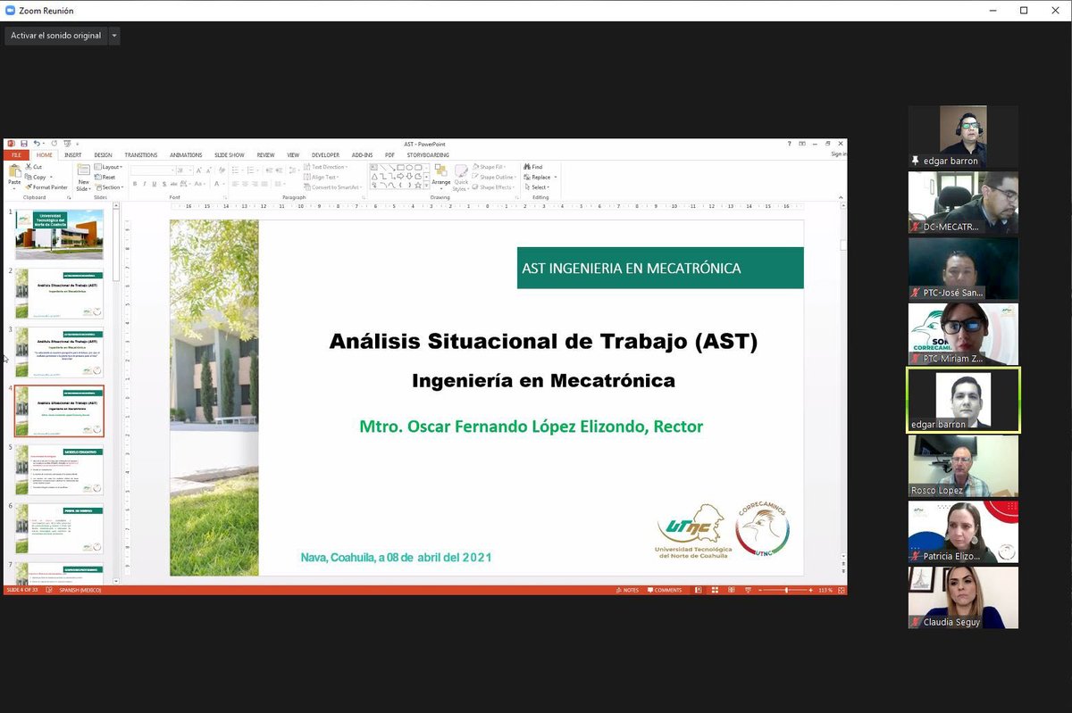
Task: Toggle Text Shadow formatting
Action: pos(164,184)
